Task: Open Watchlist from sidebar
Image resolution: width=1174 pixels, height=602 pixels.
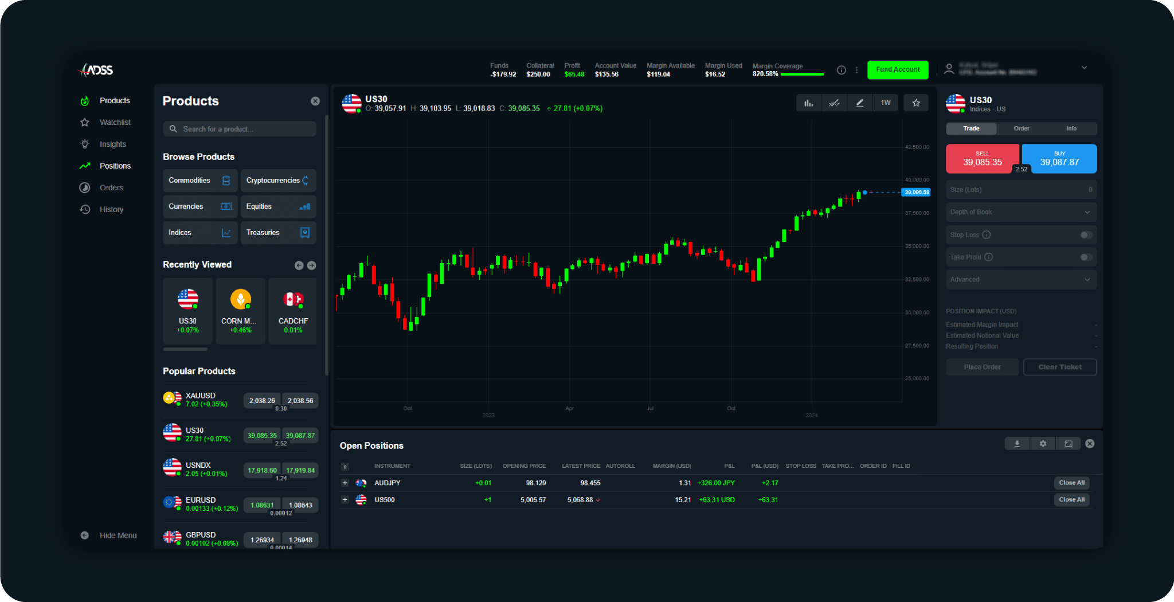Action: [x=115, y=122]
